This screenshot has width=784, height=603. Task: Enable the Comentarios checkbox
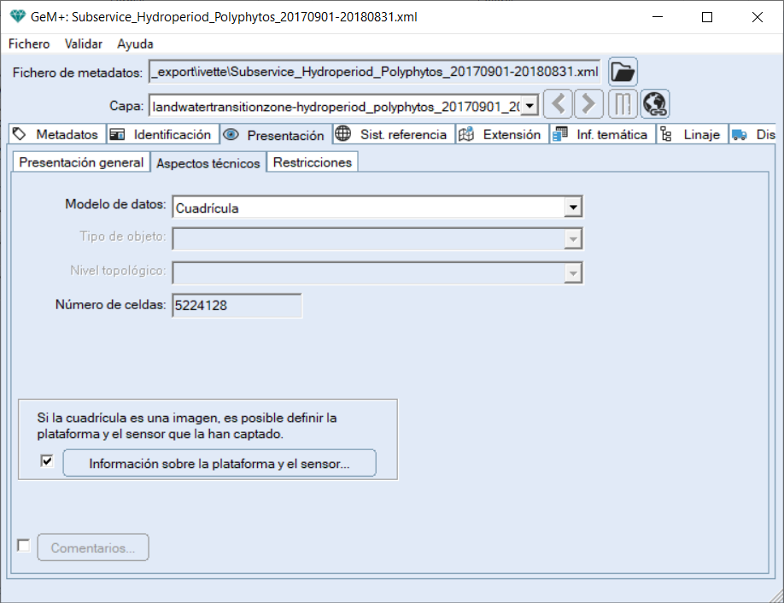click(x=23, y=545)
